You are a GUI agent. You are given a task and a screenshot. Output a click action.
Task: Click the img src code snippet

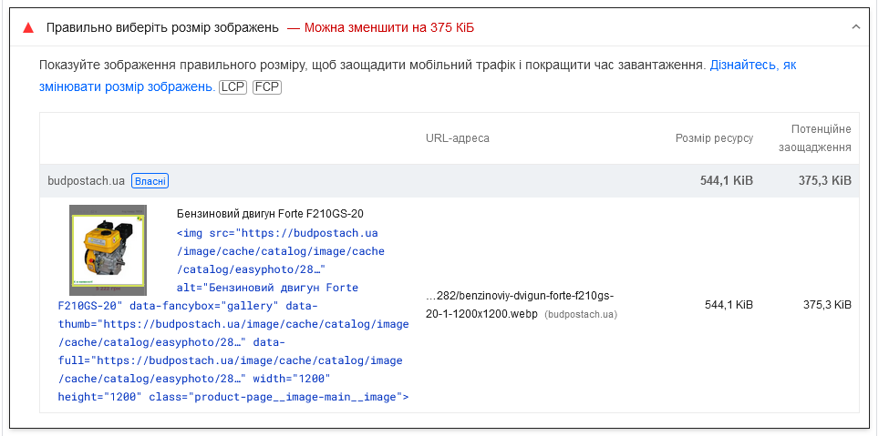233,315
